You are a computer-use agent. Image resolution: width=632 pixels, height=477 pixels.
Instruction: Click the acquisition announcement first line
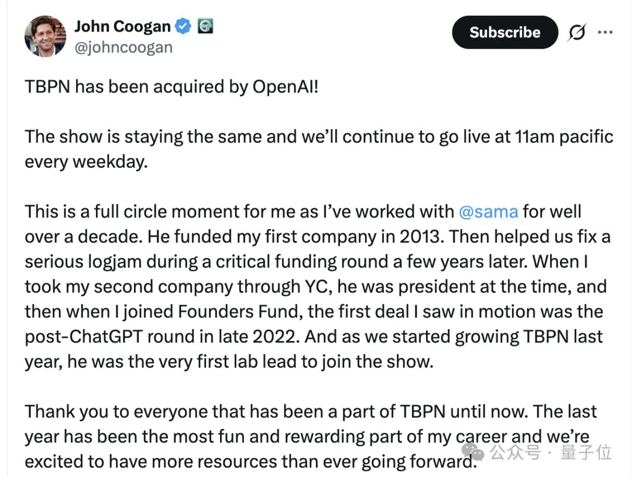click(x=171, y=87)
